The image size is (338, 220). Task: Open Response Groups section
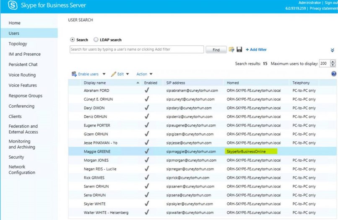click(x=26, y=96)
